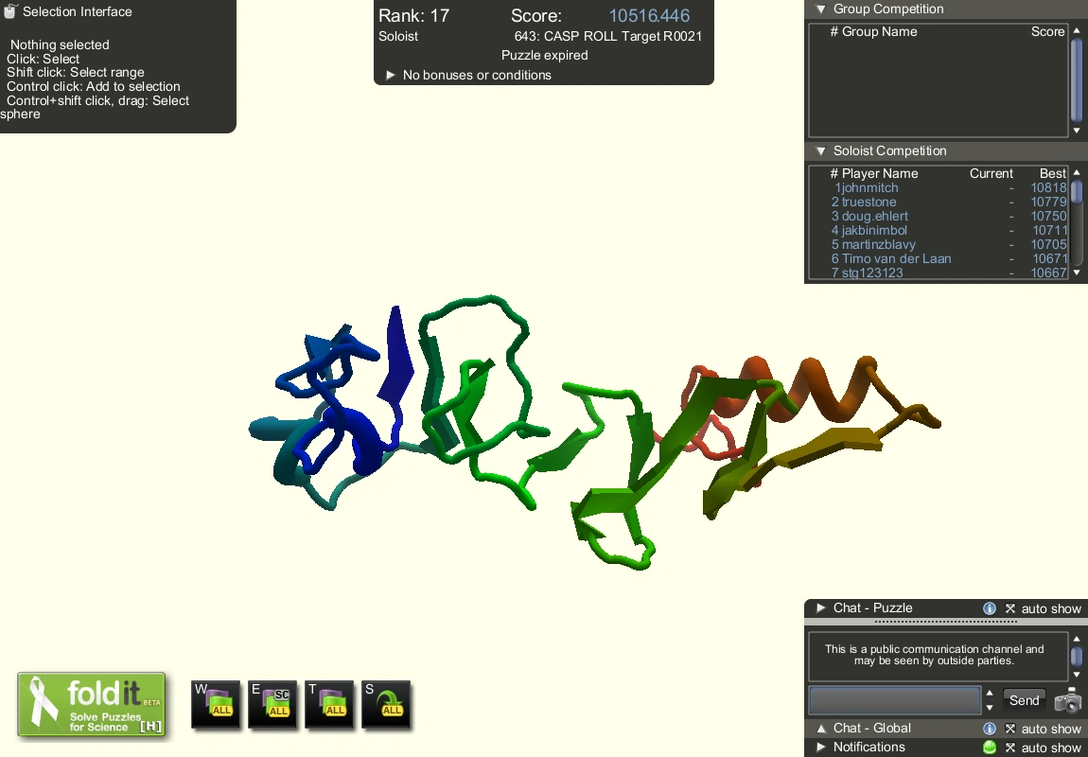
Task: Click the Notifications panel header
Action: pos(870,748)
